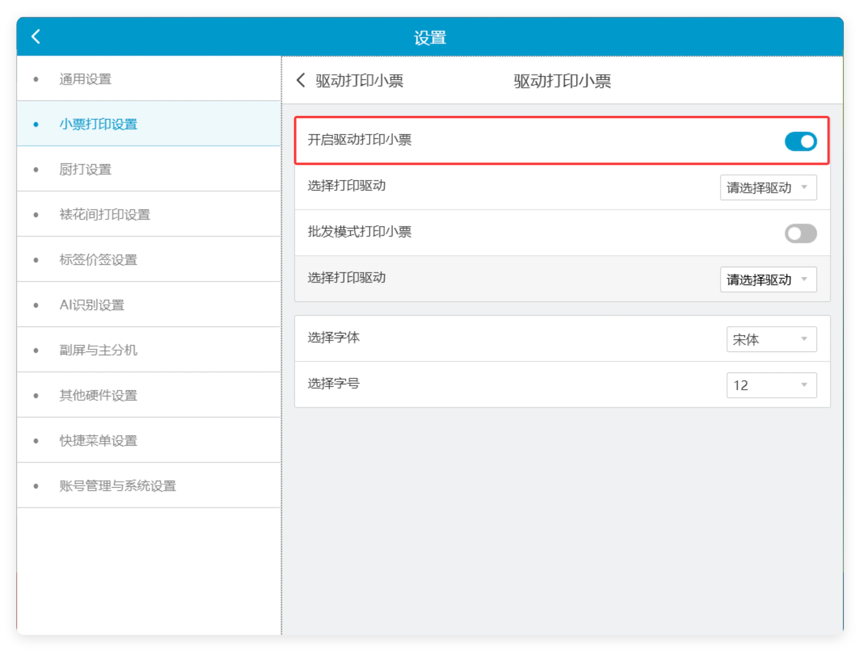Click the 选择字号 row label
Viewport: 860px width, 651px height.
point(333,383)
